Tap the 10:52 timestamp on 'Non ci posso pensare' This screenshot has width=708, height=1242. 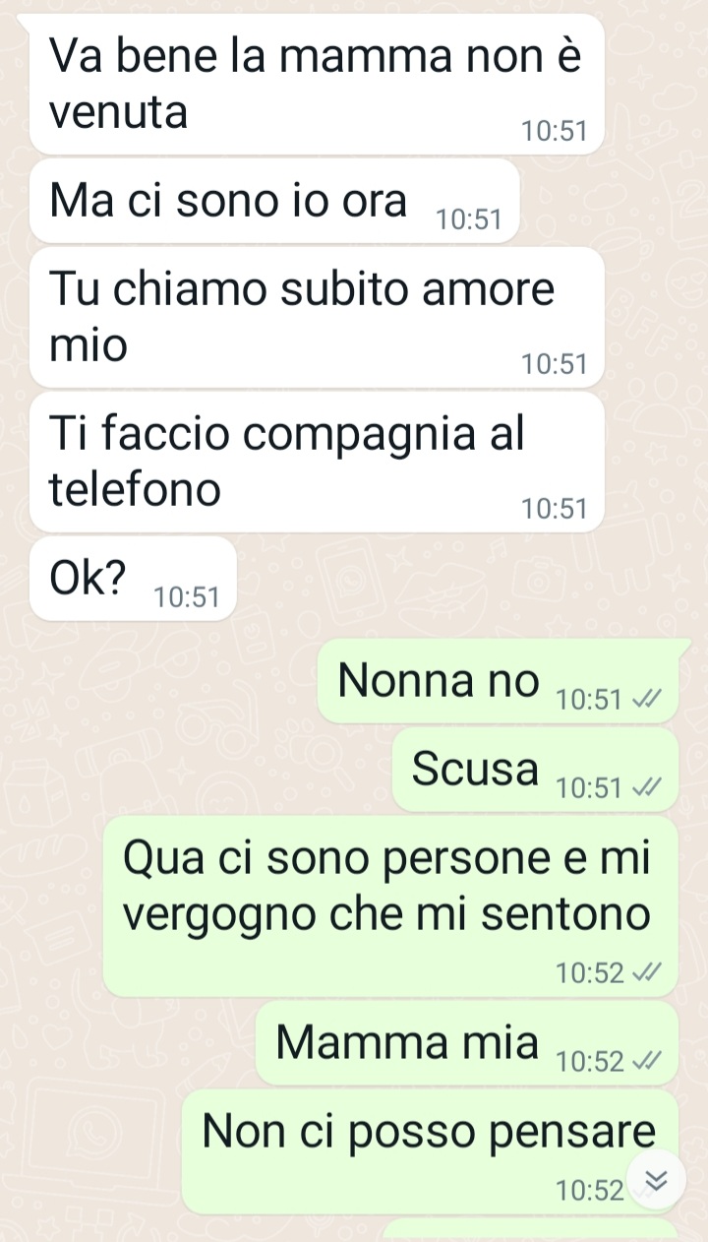pyautogui.click(x=589, y=1192)
